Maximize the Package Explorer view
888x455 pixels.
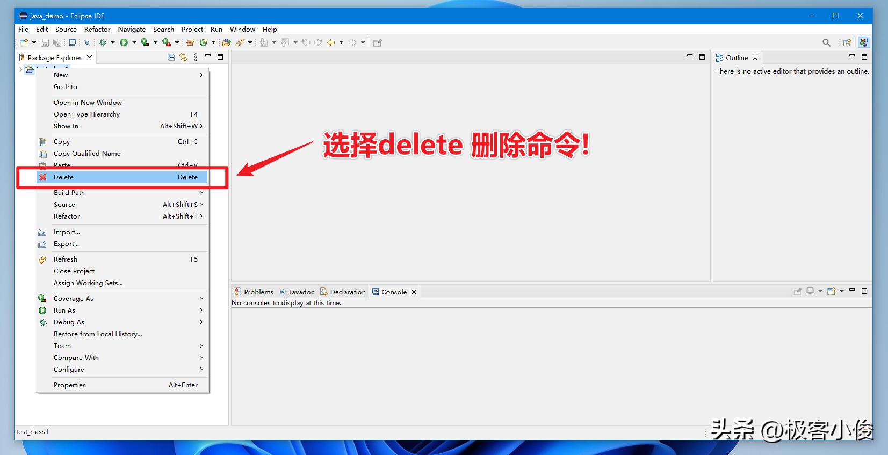(x=220, y=57)
